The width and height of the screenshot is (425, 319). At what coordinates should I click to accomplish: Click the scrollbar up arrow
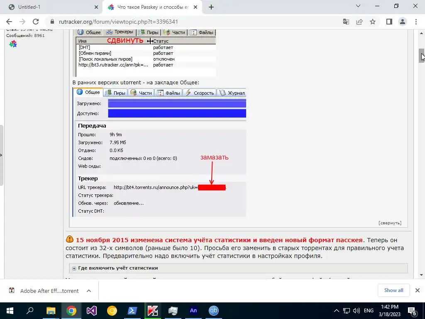pos(422,33)
